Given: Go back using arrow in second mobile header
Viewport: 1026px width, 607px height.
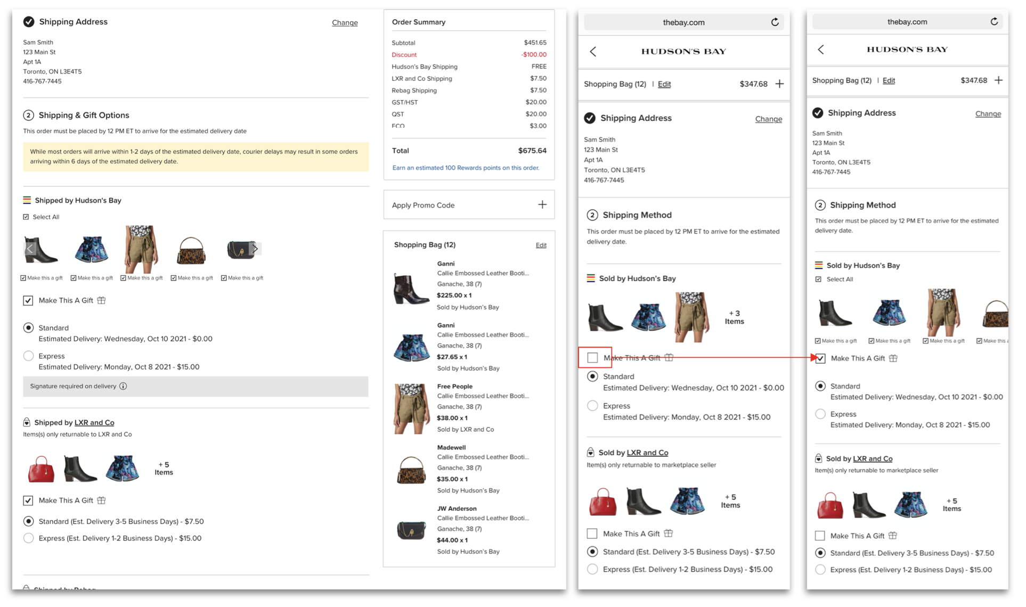Looking at the screenshot, I should [821, 50].
